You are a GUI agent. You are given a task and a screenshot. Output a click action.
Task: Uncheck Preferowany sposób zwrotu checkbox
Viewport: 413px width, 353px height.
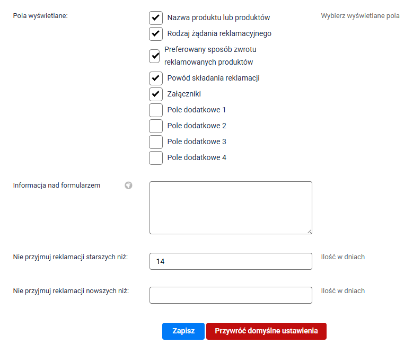coord(154,56)
